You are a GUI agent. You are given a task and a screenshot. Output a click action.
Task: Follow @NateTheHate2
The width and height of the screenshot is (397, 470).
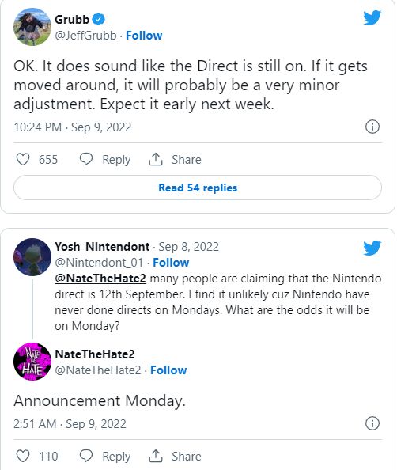click(x=168, y=370)
